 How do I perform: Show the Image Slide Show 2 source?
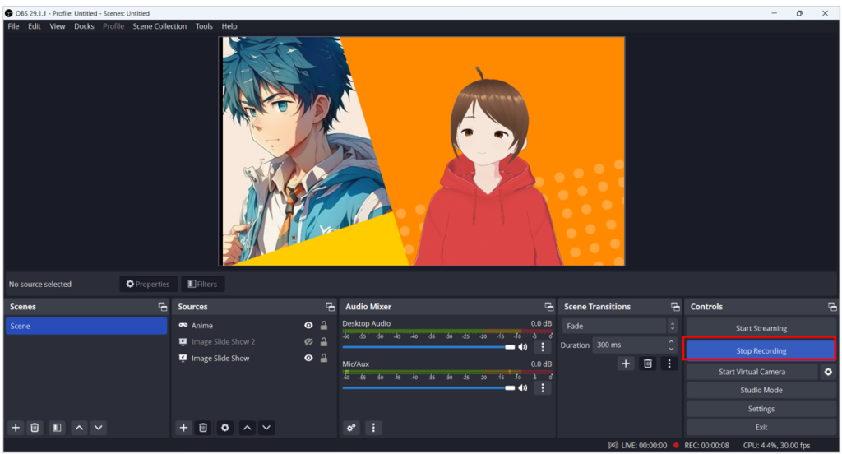pos(308,342)
